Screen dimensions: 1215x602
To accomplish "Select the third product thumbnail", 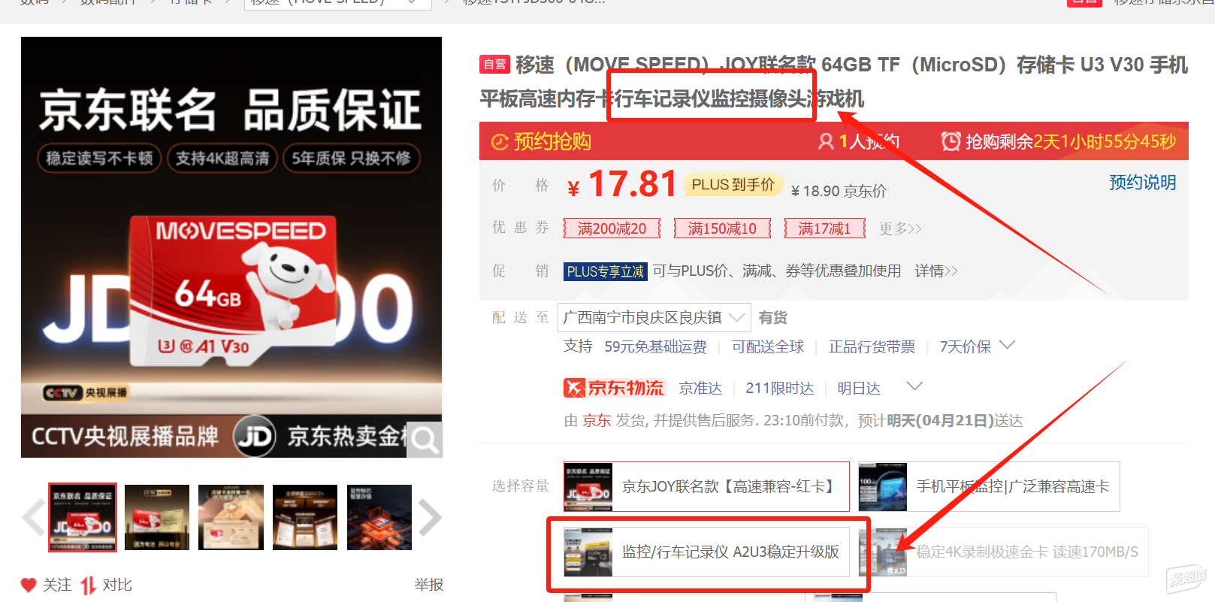I will [x=231, y=517].
